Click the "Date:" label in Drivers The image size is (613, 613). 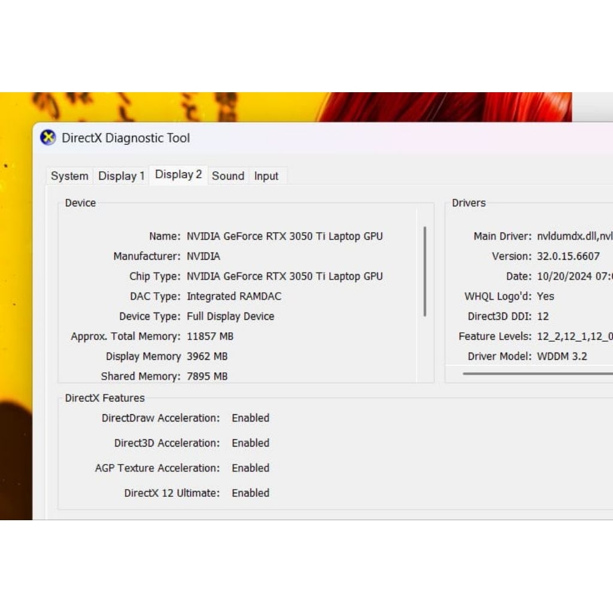coord(519,276)
